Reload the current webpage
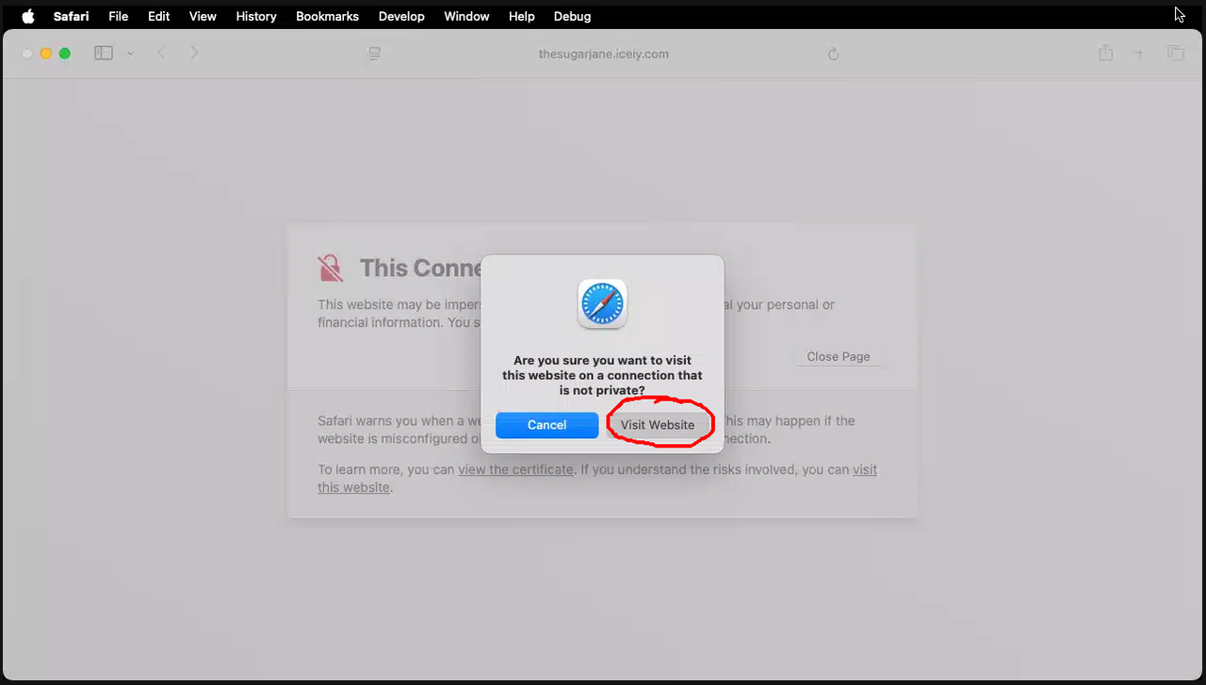1206x685 pixels. [833, 54]
